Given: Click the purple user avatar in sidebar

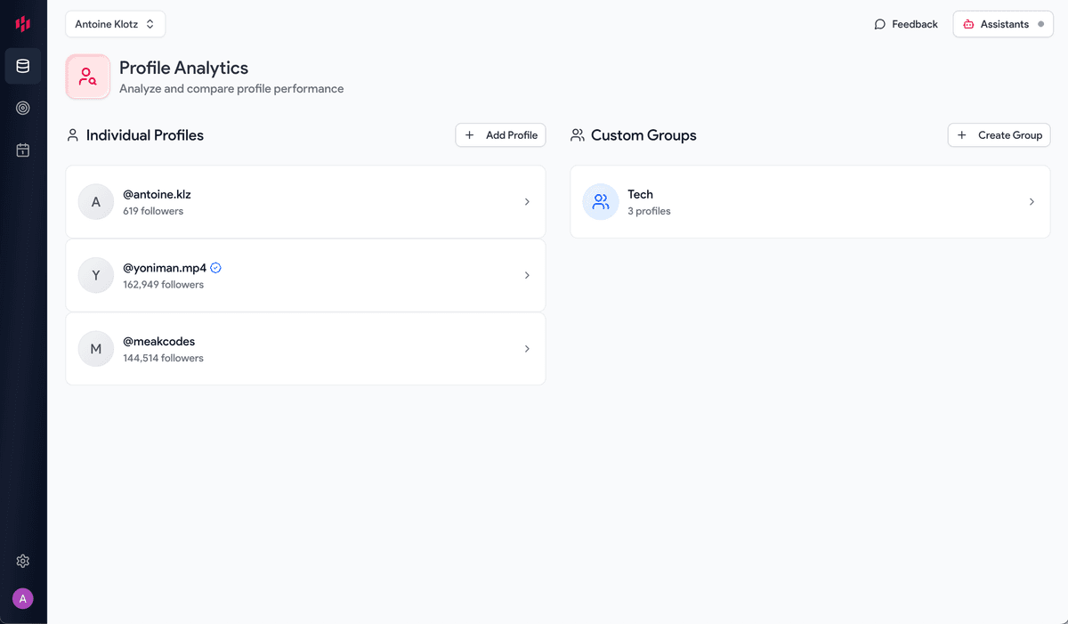Looking at the screenshot, I should [23, 598].
